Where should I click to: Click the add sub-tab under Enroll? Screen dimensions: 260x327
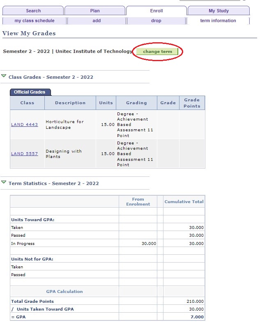pyautogui.click(x=97, y=21)
